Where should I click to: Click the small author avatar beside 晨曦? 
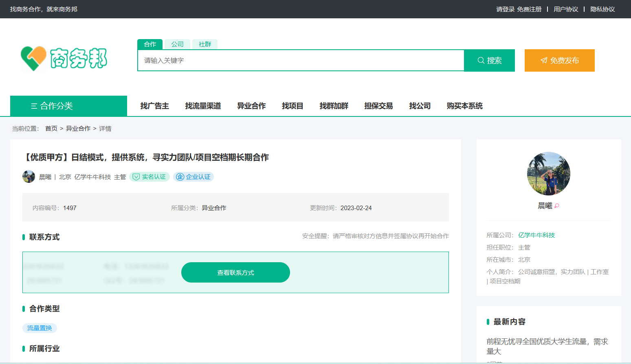coord(29,177)
